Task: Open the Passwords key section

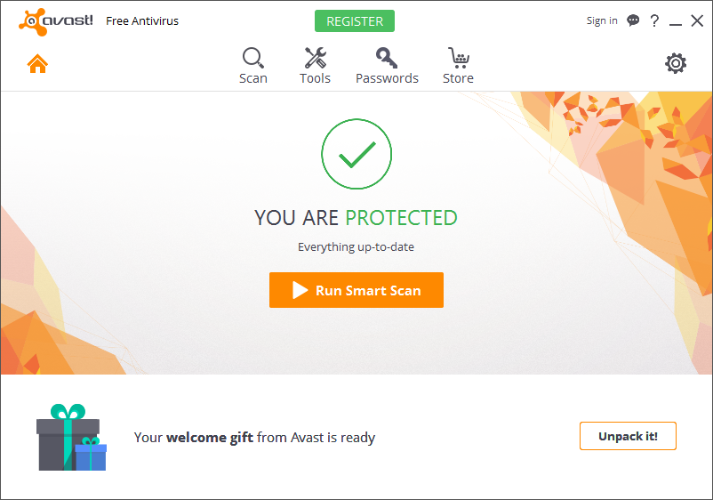Action: click(x=387, y=66)
